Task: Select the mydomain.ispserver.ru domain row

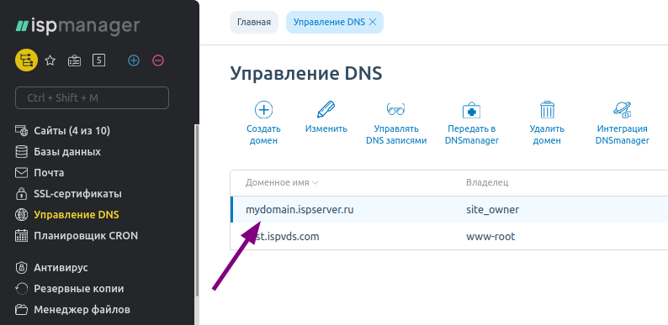Action: click(x=449, y=209)
